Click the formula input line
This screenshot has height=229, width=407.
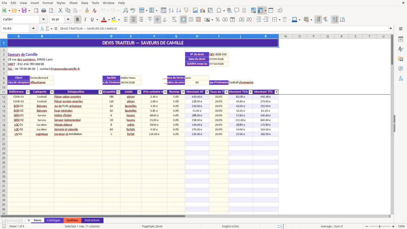point(223,28)
